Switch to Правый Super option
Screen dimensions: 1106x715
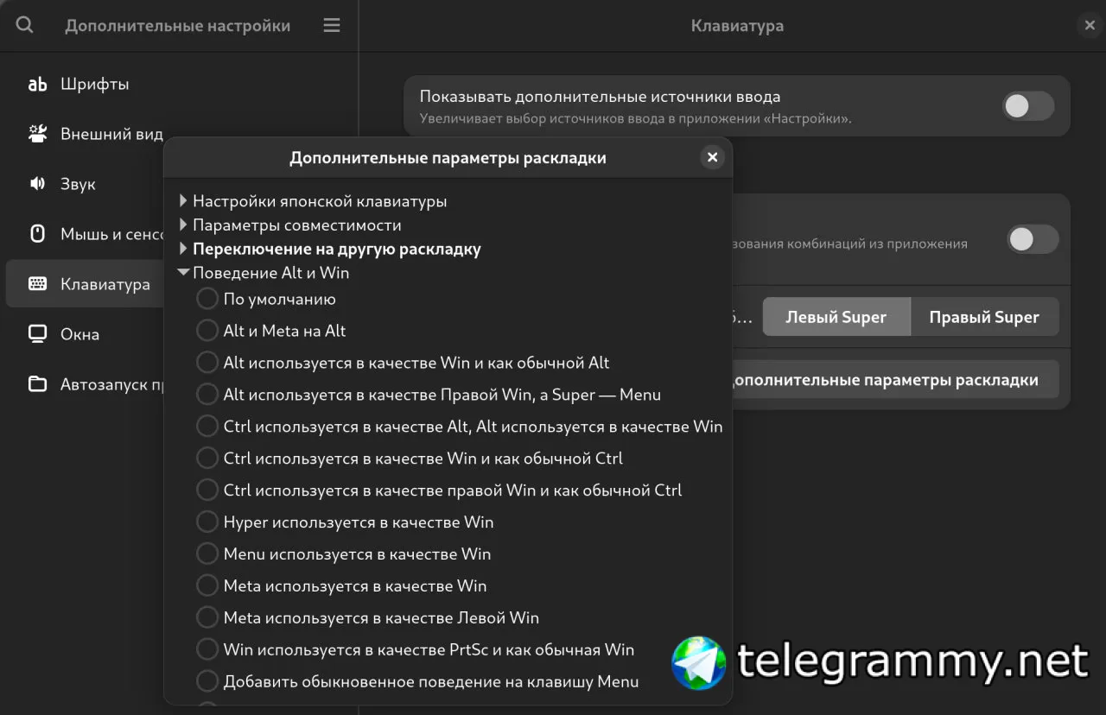coord(984,317)
